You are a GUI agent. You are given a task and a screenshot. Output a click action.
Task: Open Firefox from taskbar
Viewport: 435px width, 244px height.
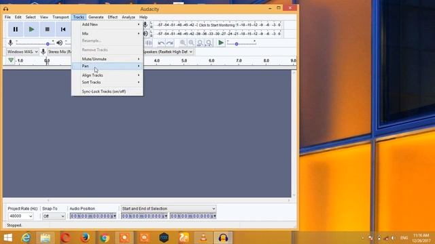point(85,238)
